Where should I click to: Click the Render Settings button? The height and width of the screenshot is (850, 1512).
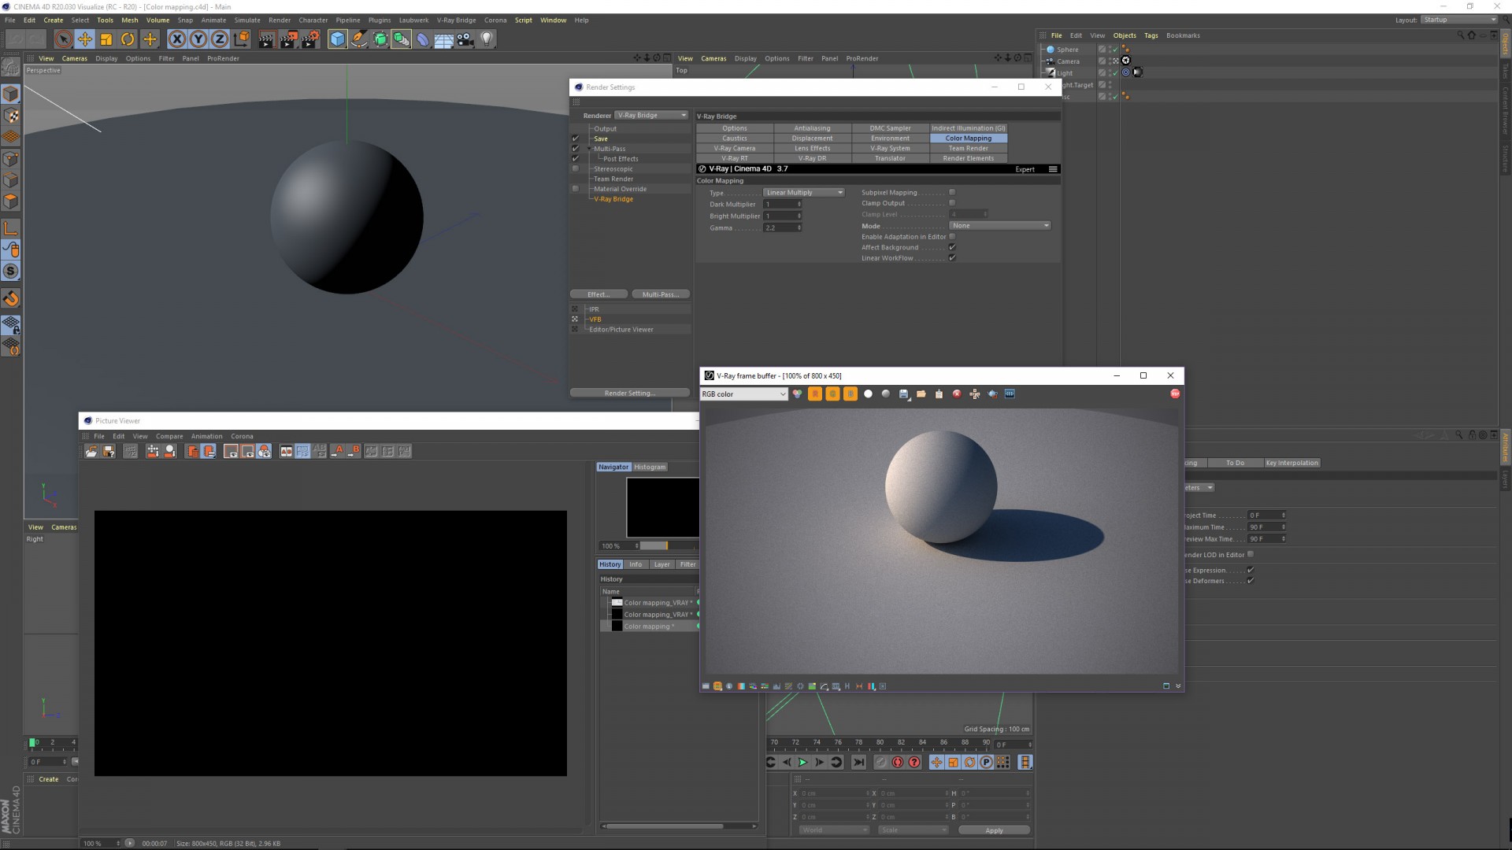coord(312,39)
